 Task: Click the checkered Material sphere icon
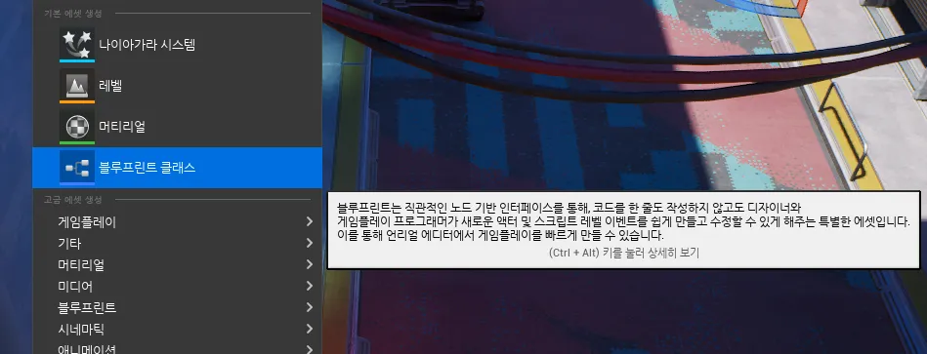(x=77, y=126)
